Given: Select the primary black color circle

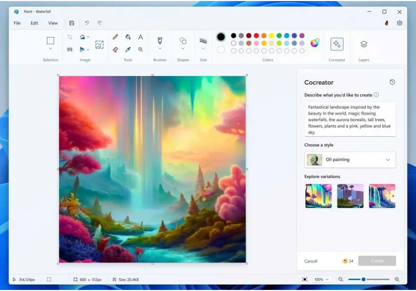Looking at the screenshot, I should [x=220, y=37].
